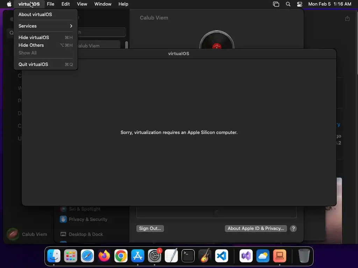
Task: Open the cloud weather app in Dock
Action: click(x=263, y=256)
